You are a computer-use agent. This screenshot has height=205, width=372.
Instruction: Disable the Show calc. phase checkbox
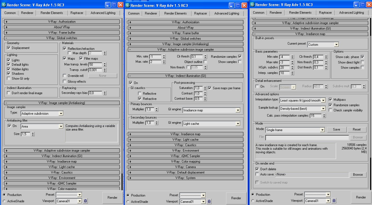[x=362, y=57]
